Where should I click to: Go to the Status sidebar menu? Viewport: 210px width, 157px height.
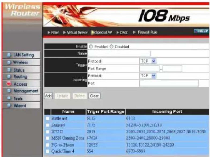click(21, 70)
